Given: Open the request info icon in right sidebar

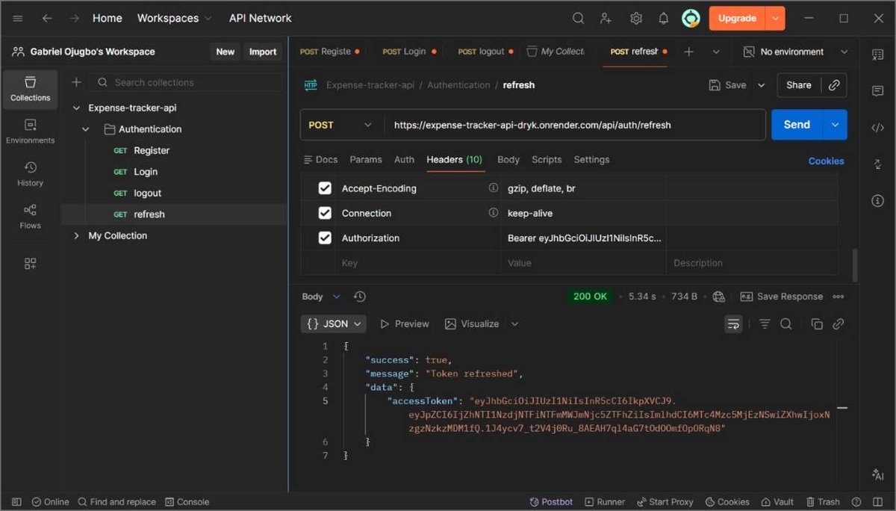Looking at the screenshot, I should tap(878, 201).
